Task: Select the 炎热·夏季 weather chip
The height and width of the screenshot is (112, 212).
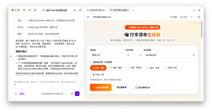Action: pyautogui.click(x=98, y=68)
